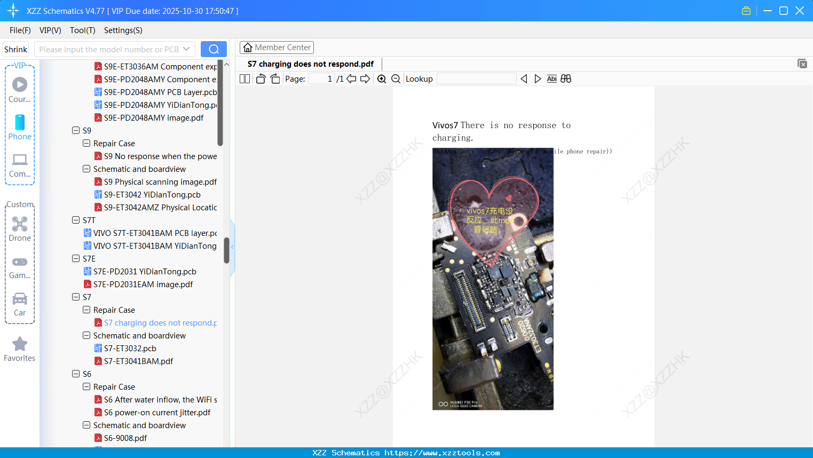Open S9 No response when power repair case
Image resolution: width=813 pixels, height=458 pixels.
click(156, 156)
